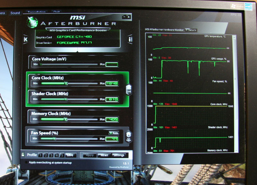Screen dimensions: 257x185
Task: Click the profile lock icon
Action: click(x=23, y=154)
